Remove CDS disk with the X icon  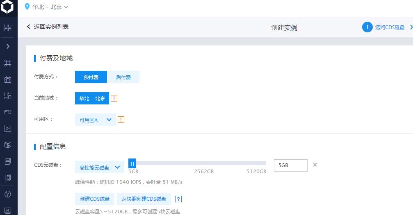(315, 165)
